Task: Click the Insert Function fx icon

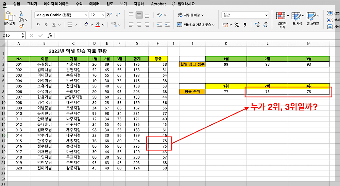Action: point(50,36)
